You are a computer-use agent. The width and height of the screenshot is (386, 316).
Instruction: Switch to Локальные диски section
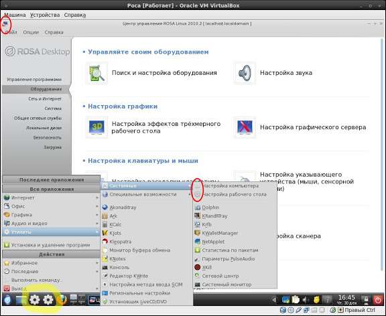(x=44, y=128)
